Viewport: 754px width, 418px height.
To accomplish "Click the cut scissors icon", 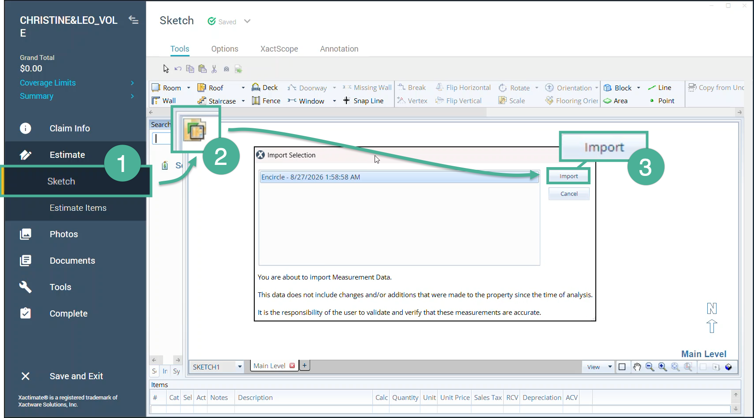I will click(x=214, y=69).
